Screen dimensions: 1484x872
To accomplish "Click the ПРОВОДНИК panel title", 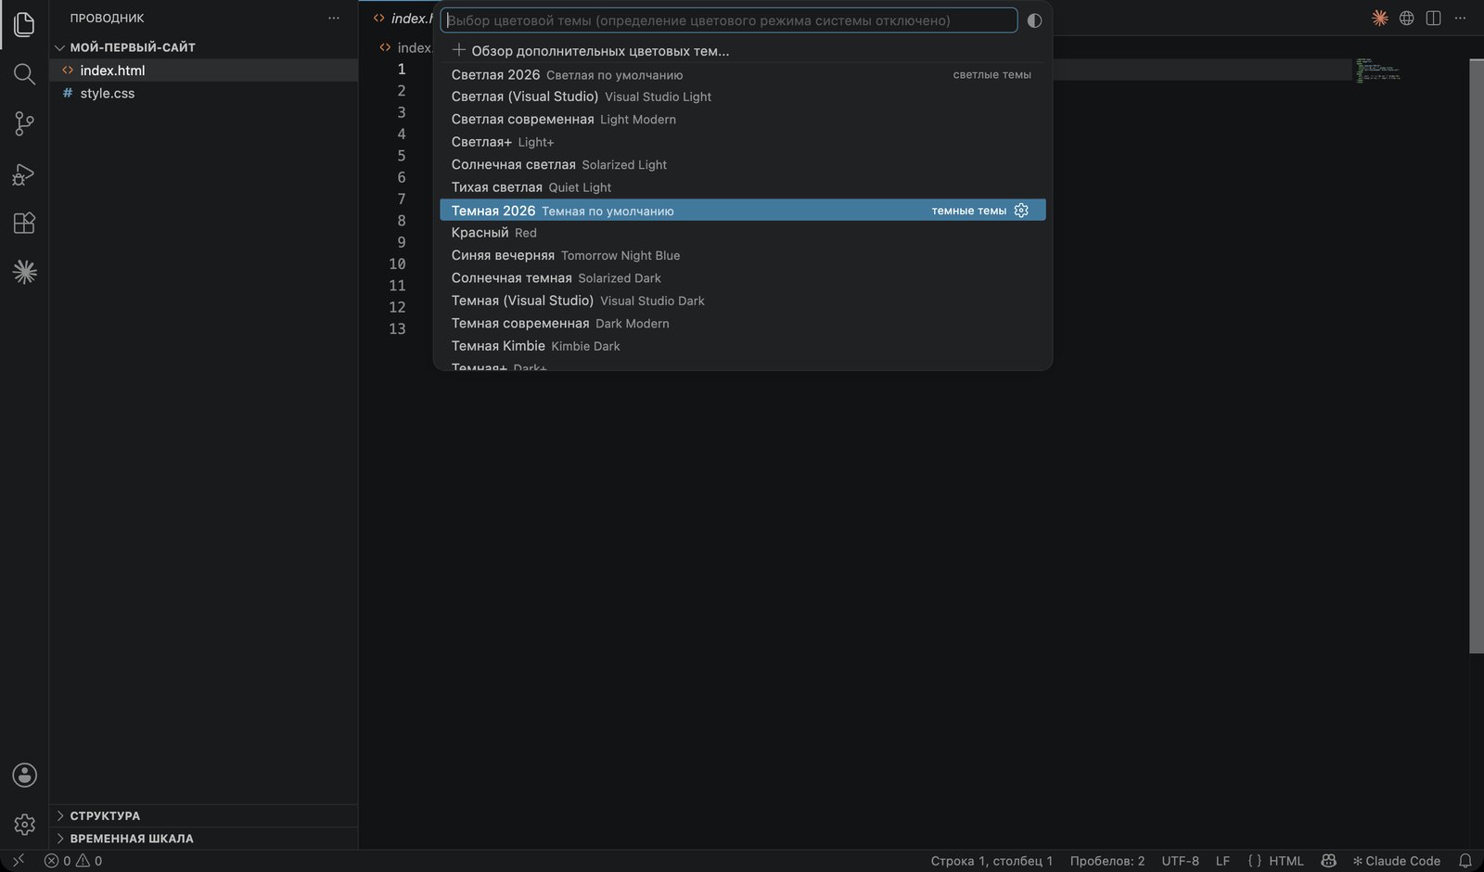I will coord(108,19).
